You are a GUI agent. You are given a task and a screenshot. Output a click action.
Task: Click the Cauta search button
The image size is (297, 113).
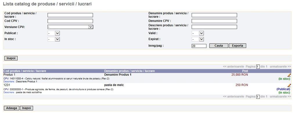pos(219,46)
